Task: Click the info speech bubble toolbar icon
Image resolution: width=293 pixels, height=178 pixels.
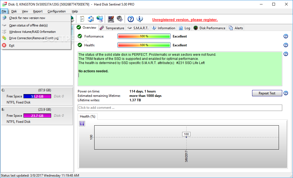Action: [x=140, y=19]
